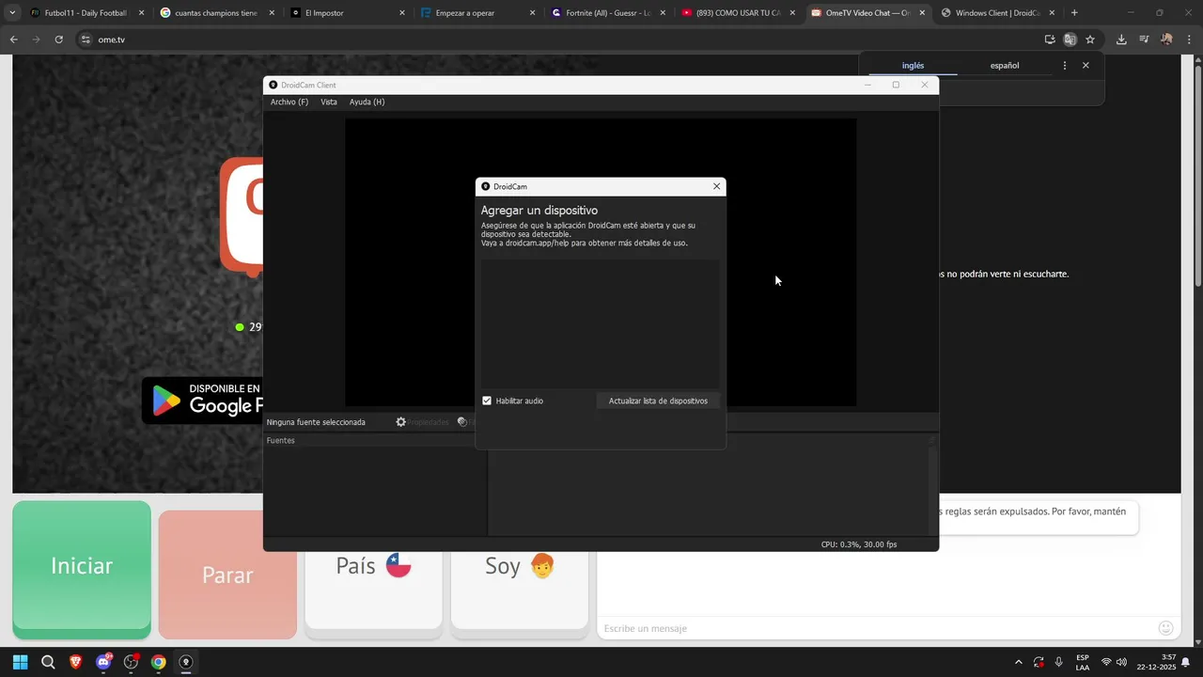The width and height of the screenshot is (1203, 677).
Task: Close the Agregar un dispositivo dialog
Action: point(716,186)
